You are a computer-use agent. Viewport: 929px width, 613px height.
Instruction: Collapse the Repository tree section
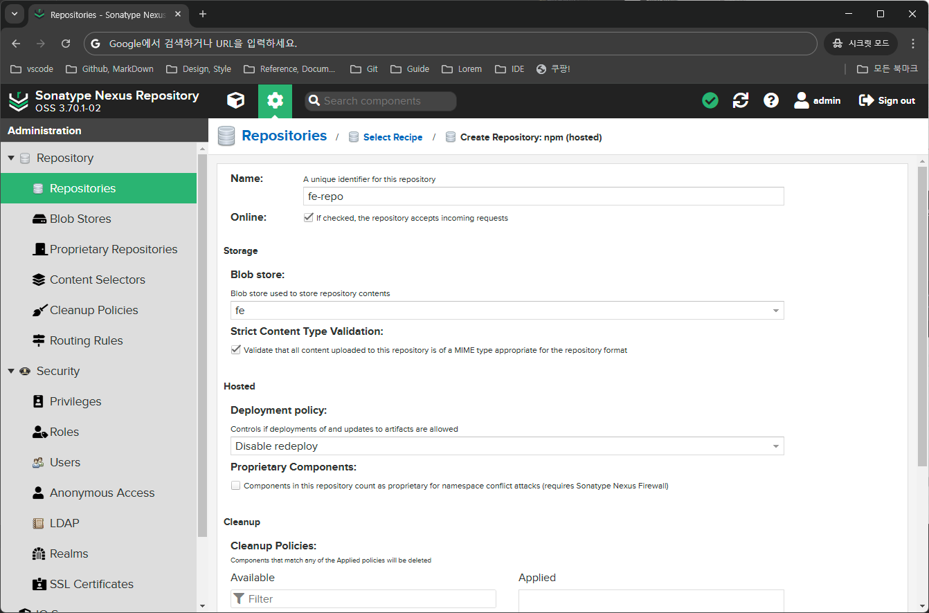pyautogui.click(x=11, y=158)
